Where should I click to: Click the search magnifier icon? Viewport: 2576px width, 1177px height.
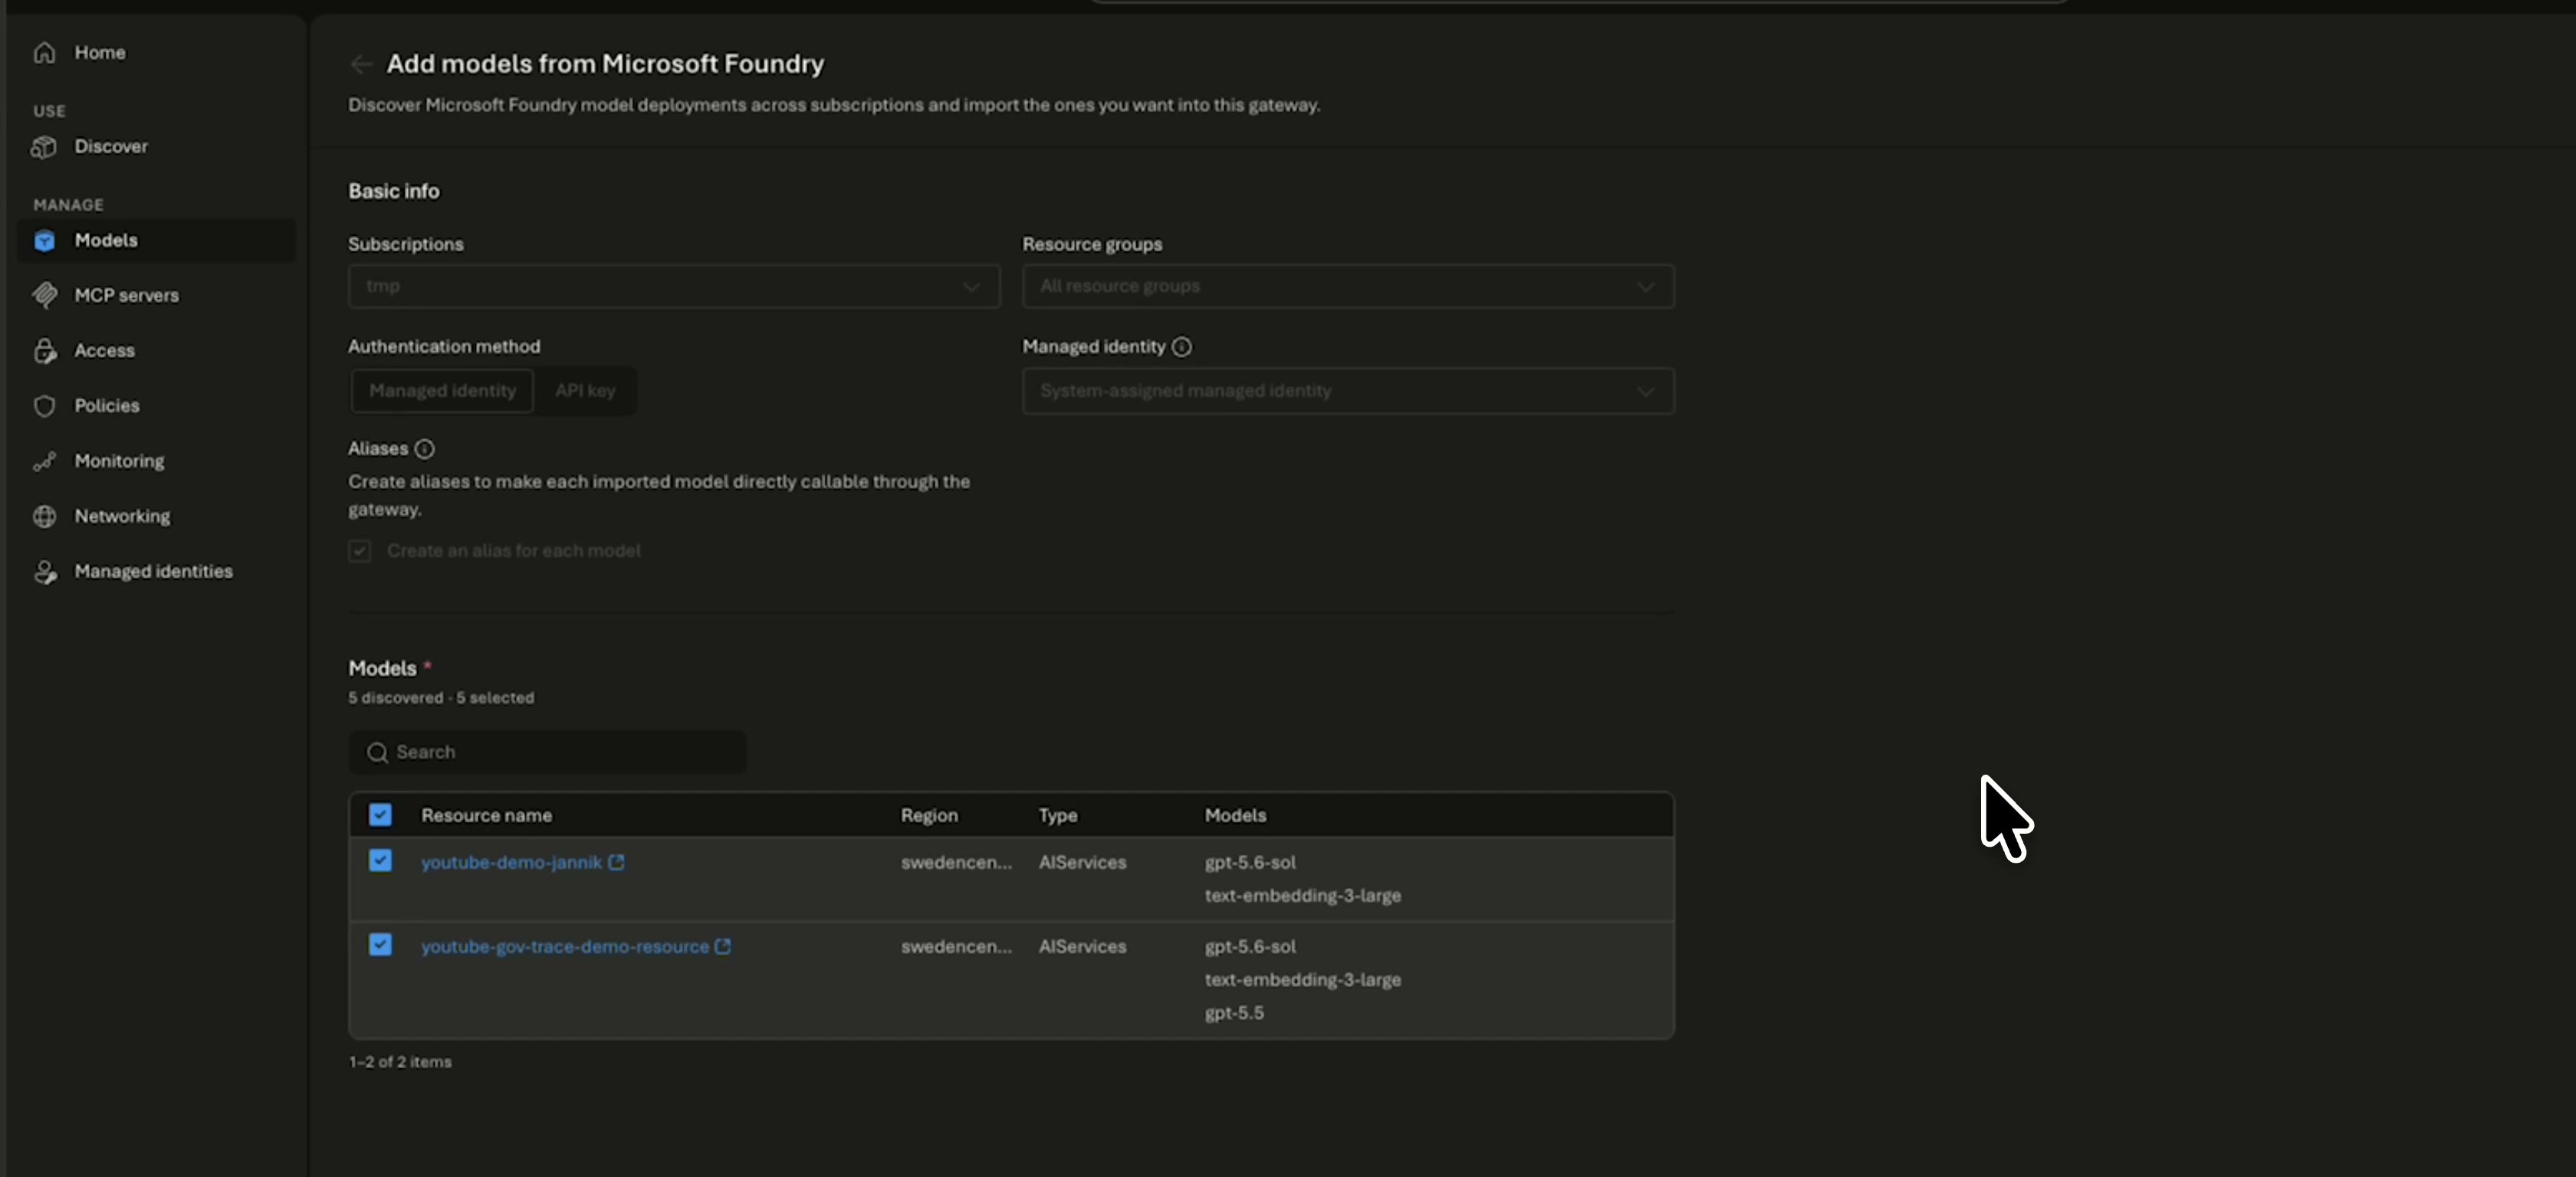pos(377,752)
